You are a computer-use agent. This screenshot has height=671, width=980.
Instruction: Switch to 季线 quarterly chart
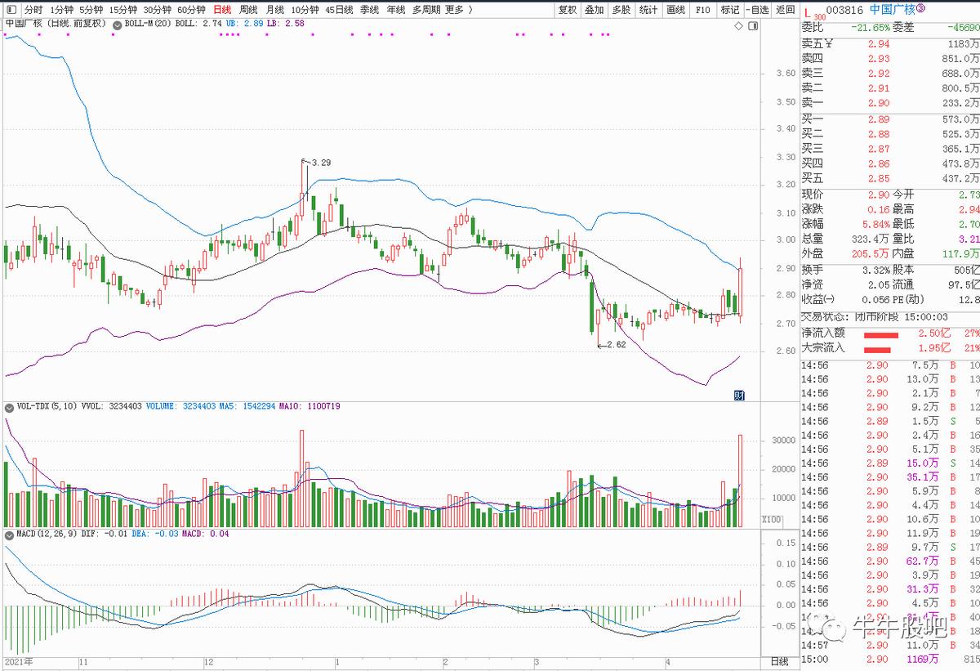[x=369, y=10]
